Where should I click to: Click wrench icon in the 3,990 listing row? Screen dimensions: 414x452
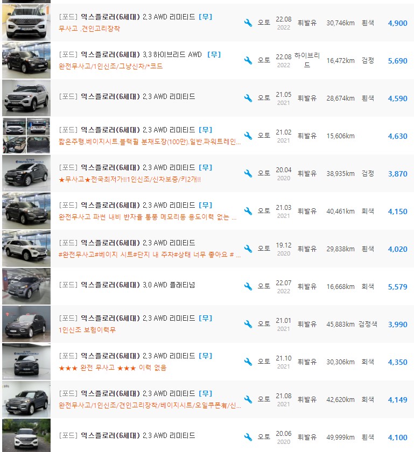(248, 324)
